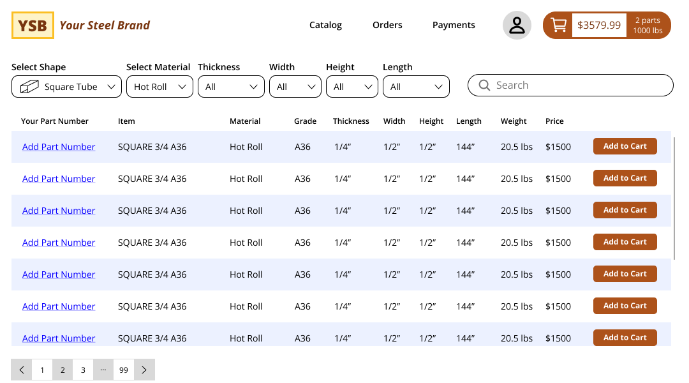Click the YSB brand logo
The height and width of the screenshot is (383, 689).
click(33, 26)
